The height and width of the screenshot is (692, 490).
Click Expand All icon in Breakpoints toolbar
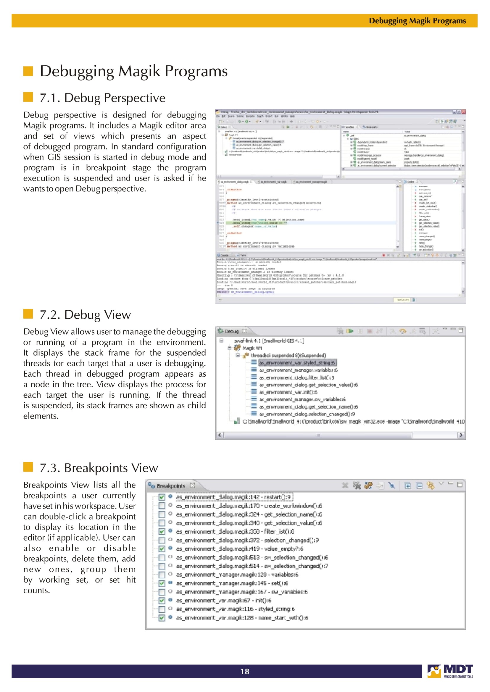408,485
